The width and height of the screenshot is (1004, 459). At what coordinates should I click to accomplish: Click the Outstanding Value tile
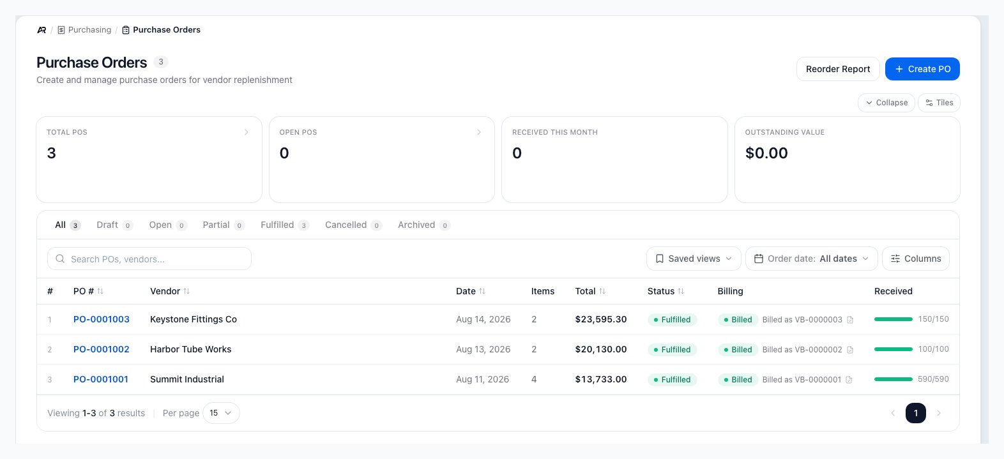(x=847, y=160)
